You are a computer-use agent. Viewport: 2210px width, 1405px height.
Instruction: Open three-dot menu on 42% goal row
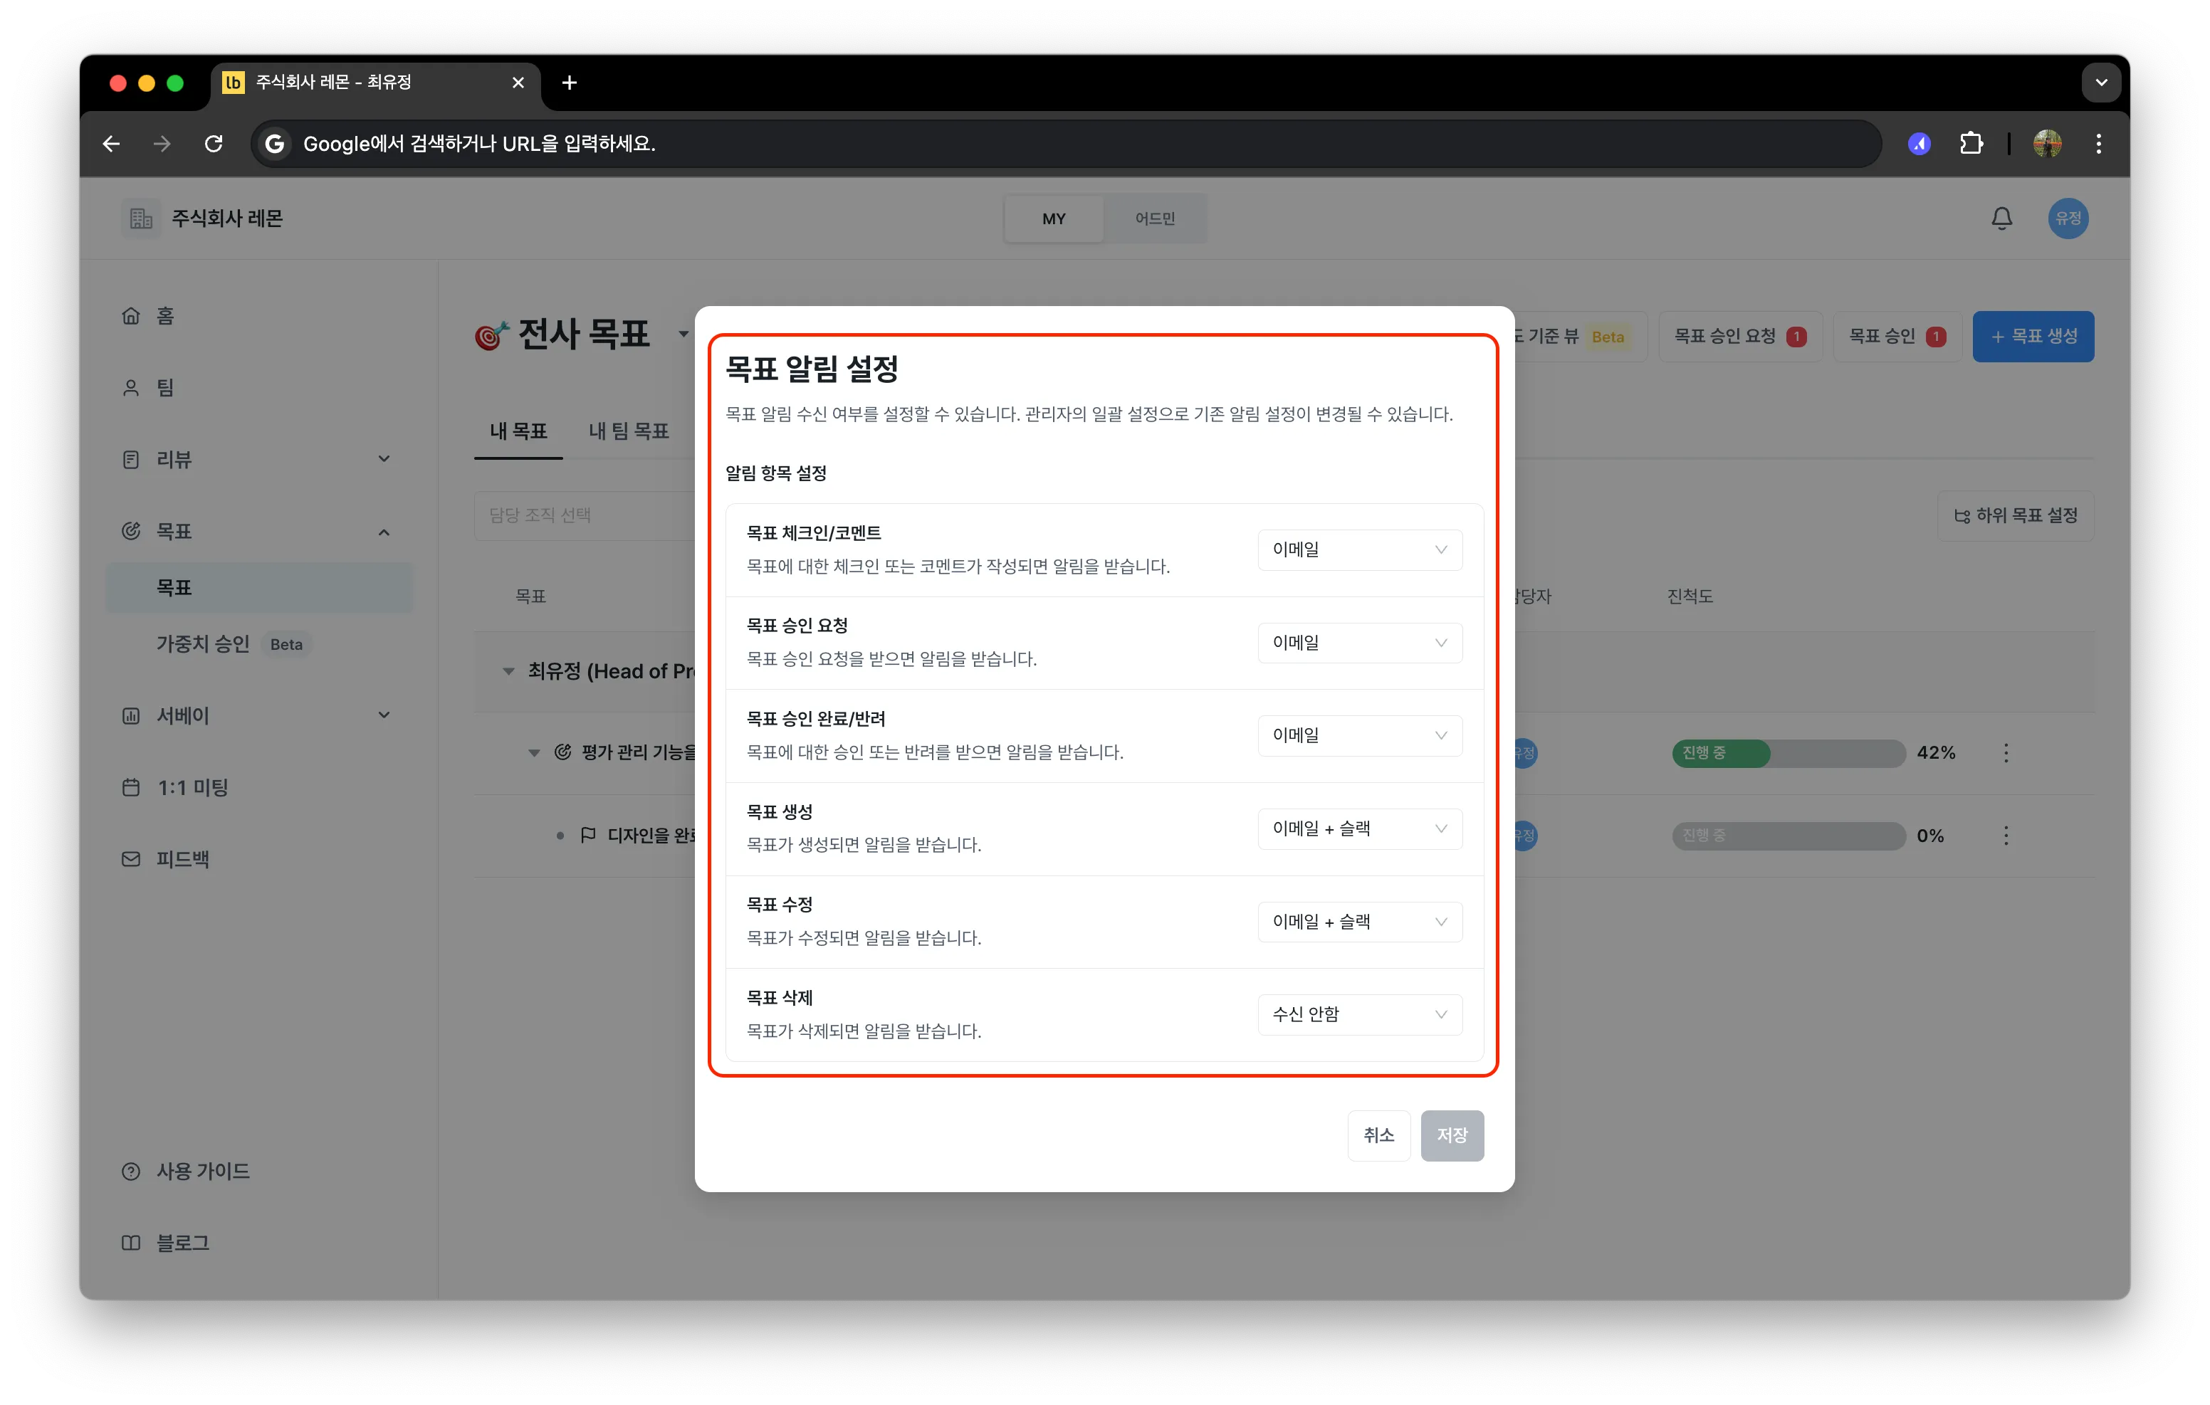(x=2006, y=754)
